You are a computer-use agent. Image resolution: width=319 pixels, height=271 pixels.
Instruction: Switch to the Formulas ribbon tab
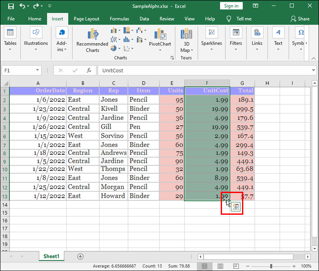119,19
